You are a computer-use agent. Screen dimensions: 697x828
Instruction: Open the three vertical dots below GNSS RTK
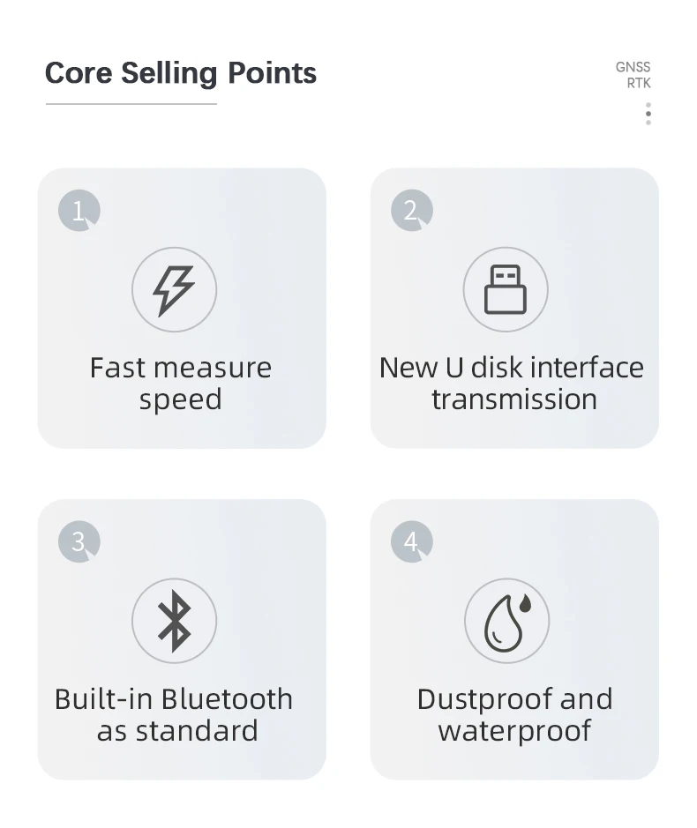(x=648, y=114)
